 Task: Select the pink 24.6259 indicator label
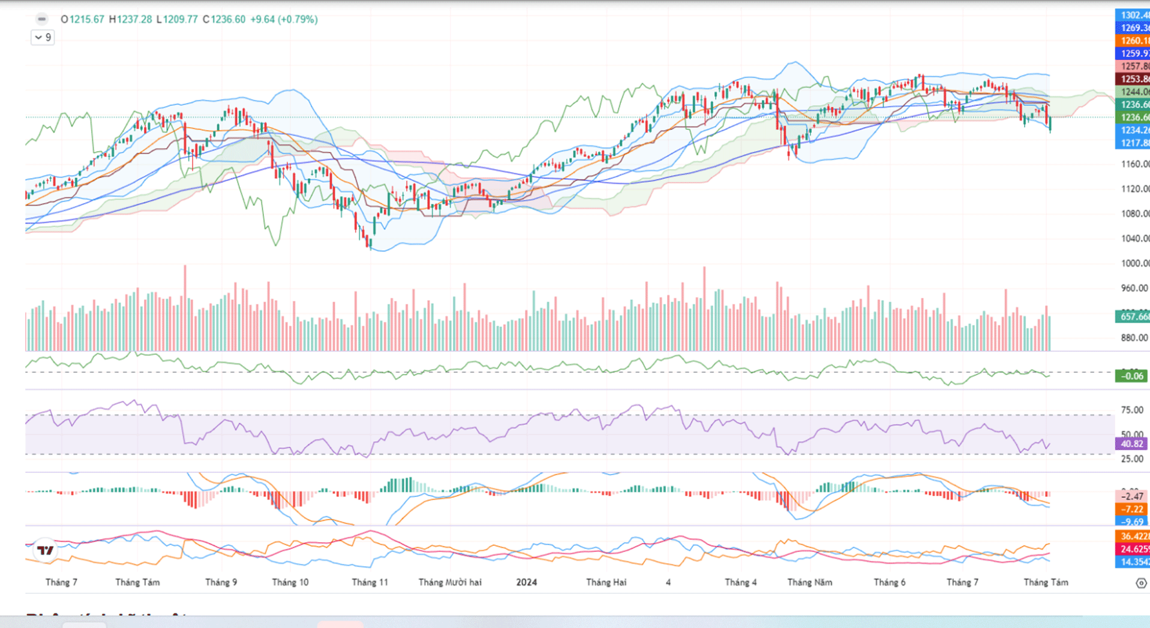point(1133,549)
